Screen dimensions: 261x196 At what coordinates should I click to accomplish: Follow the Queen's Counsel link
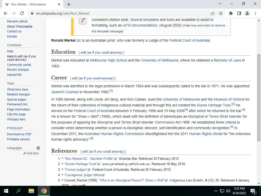click(x=65, y=92)
